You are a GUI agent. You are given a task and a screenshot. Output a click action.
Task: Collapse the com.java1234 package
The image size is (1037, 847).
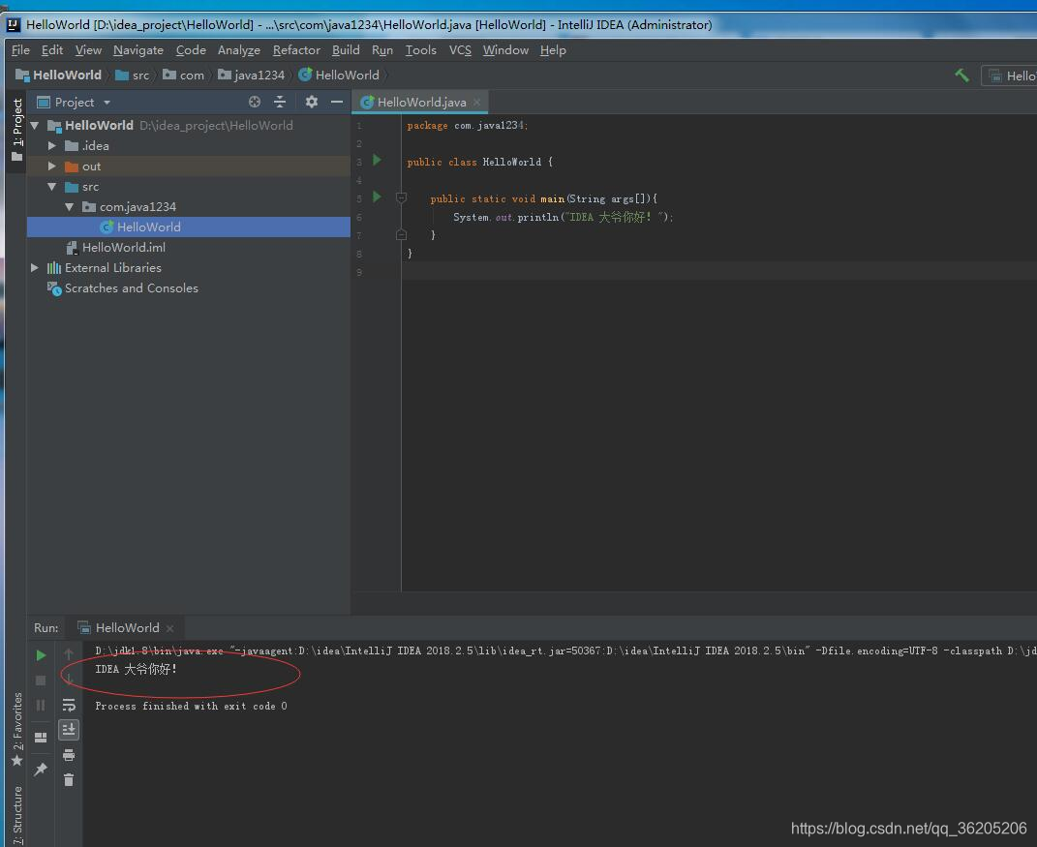(x=70, y=207)
